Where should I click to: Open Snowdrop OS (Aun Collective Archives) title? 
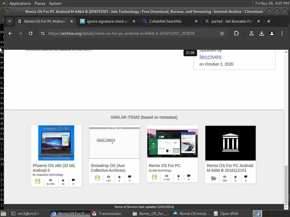click(108, 168)
